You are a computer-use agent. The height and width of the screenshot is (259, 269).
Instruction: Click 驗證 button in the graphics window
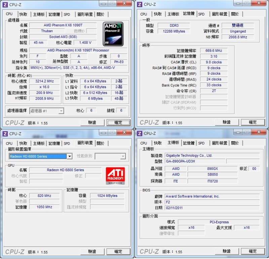[92, 252]
